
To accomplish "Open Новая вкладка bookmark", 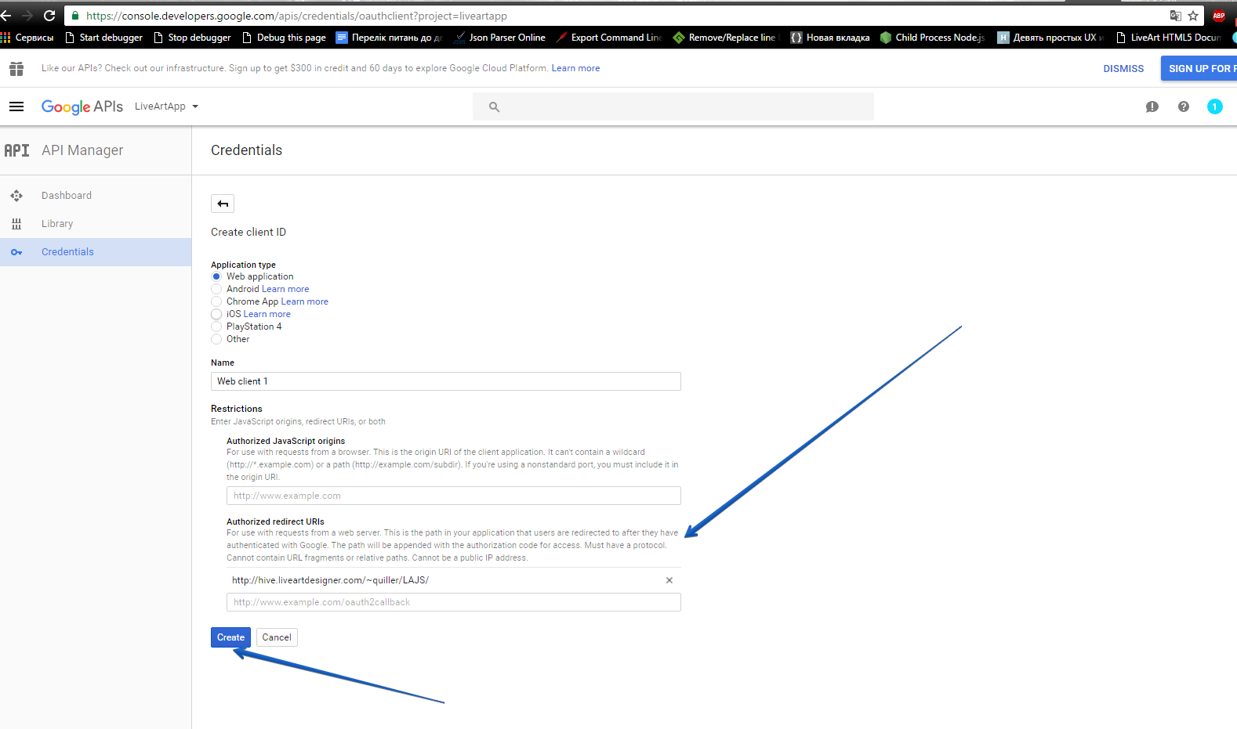I will (830, 38).
